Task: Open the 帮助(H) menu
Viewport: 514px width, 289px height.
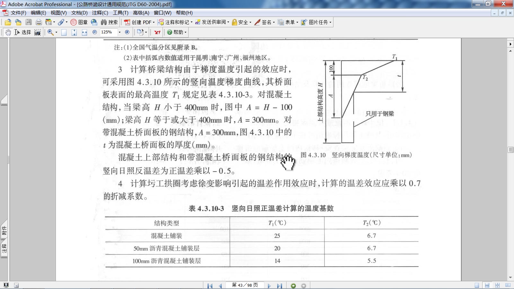Action: click(184, 13)
